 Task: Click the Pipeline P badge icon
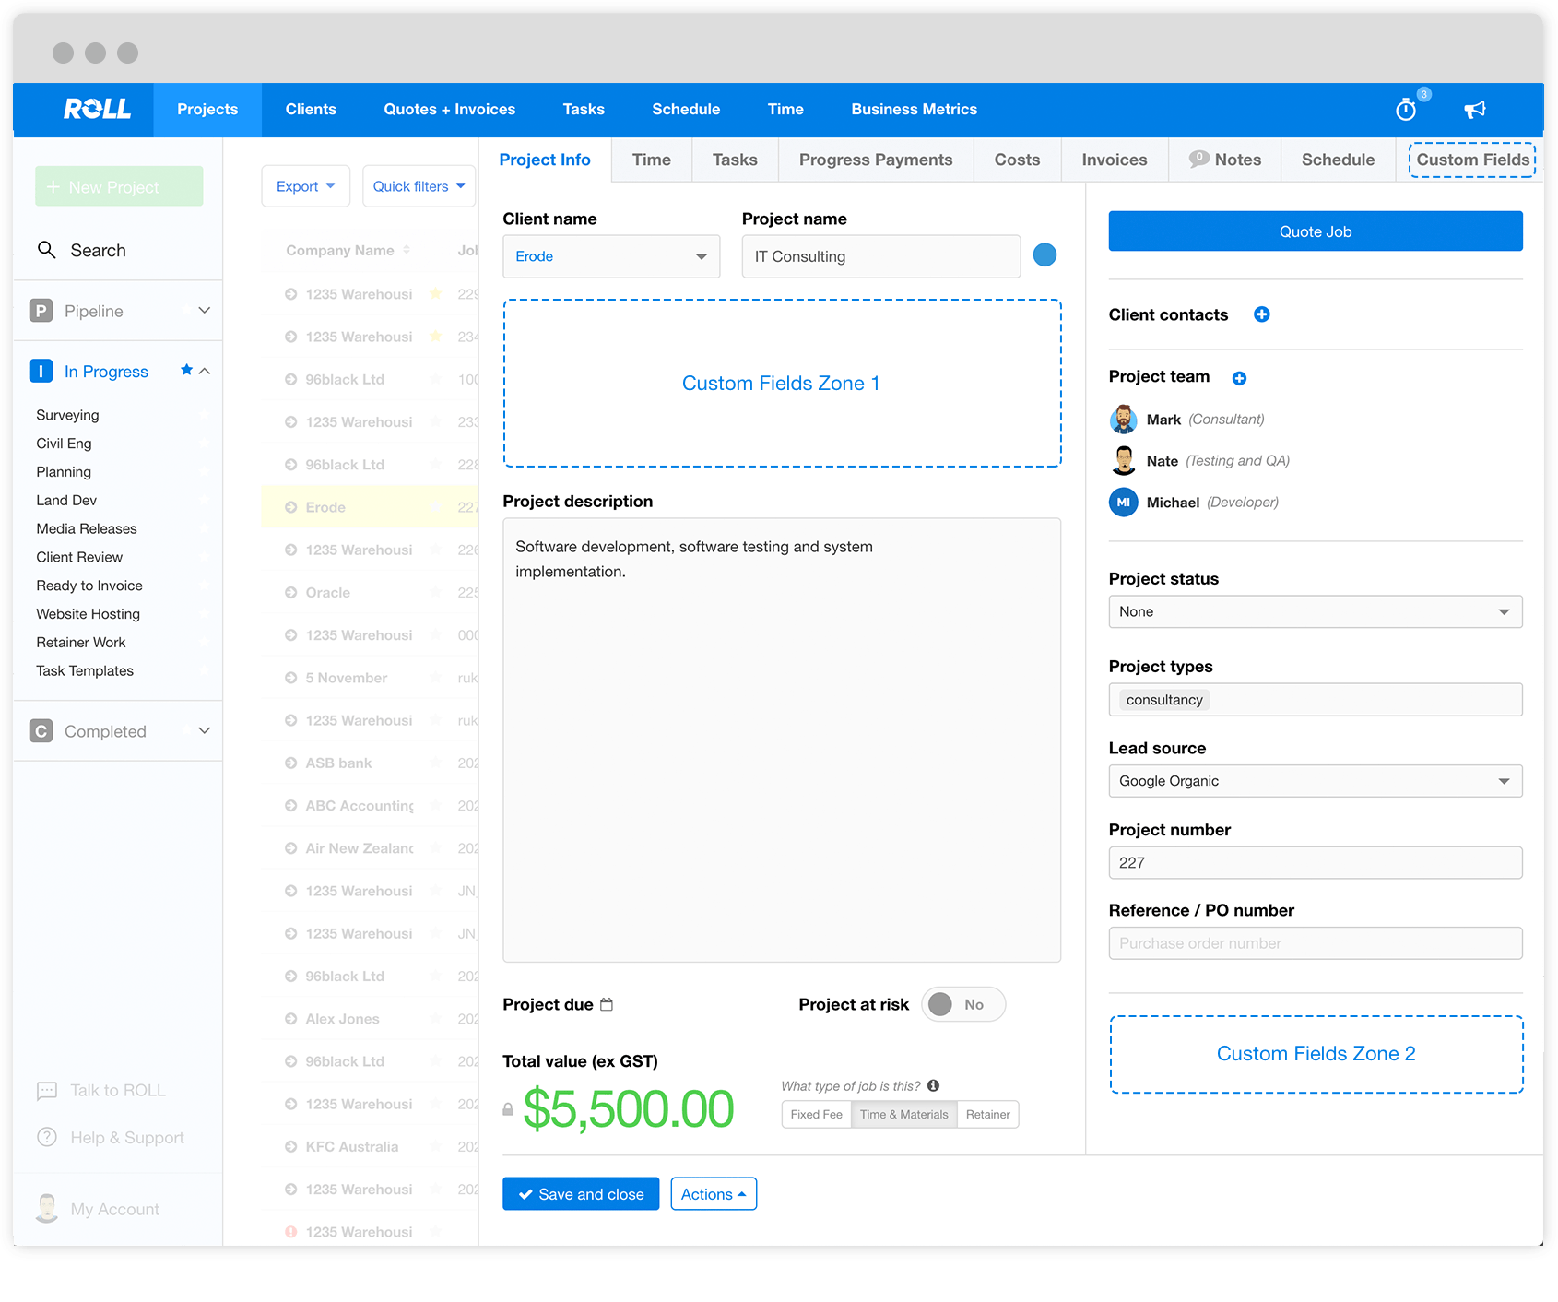[x=41, y=311]
